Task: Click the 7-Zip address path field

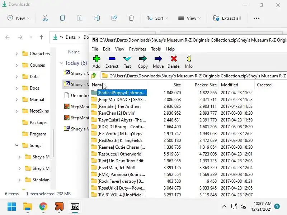Action: click(x=194, y=76)
